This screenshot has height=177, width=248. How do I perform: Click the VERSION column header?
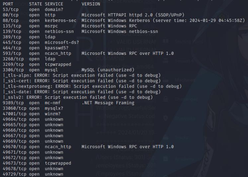tap(91, 4)
